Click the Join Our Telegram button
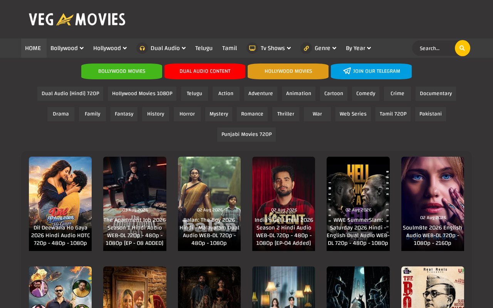Viewport: 493px width, 308px height. pyautogui.click(x=371, y=71)
